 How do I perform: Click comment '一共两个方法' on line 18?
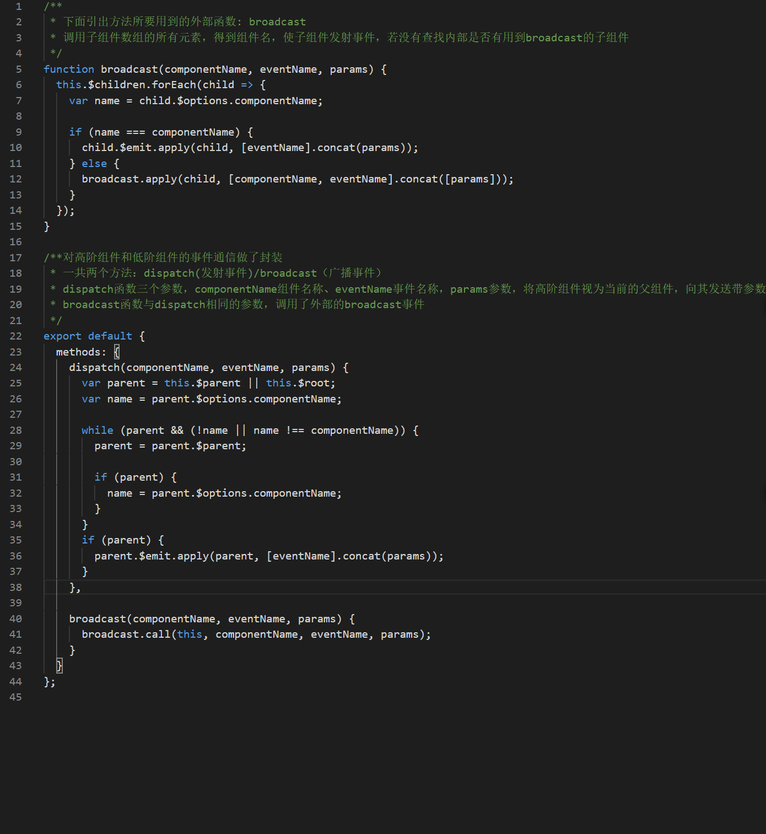coord(98,273)
